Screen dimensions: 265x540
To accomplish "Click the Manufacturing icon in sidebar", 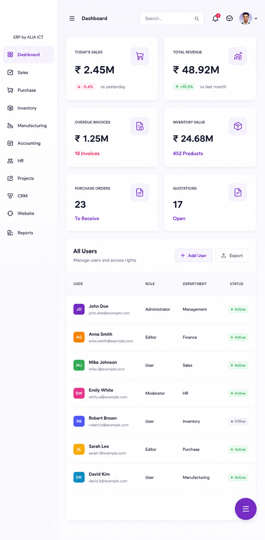I will [10, 125].
